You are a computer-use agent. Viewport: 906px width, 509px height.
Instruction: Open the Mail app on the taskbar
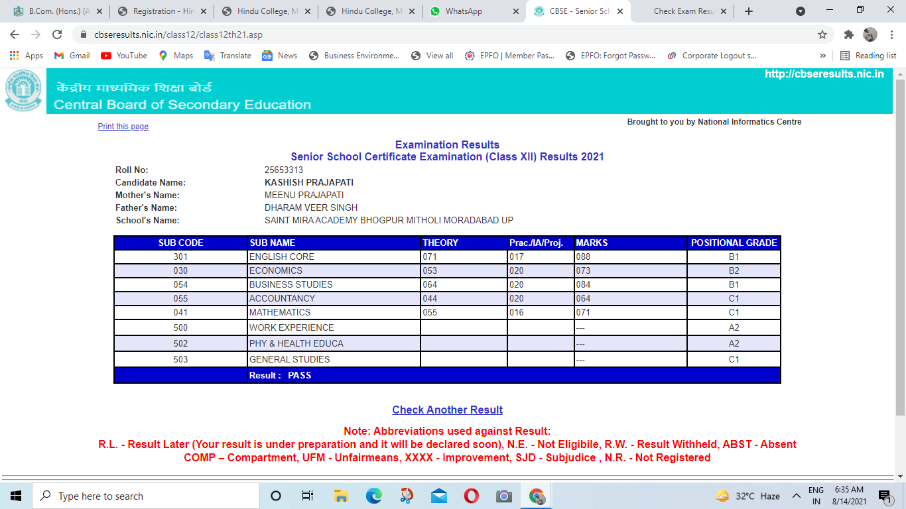pyautogui.click(x=438, y=496)
